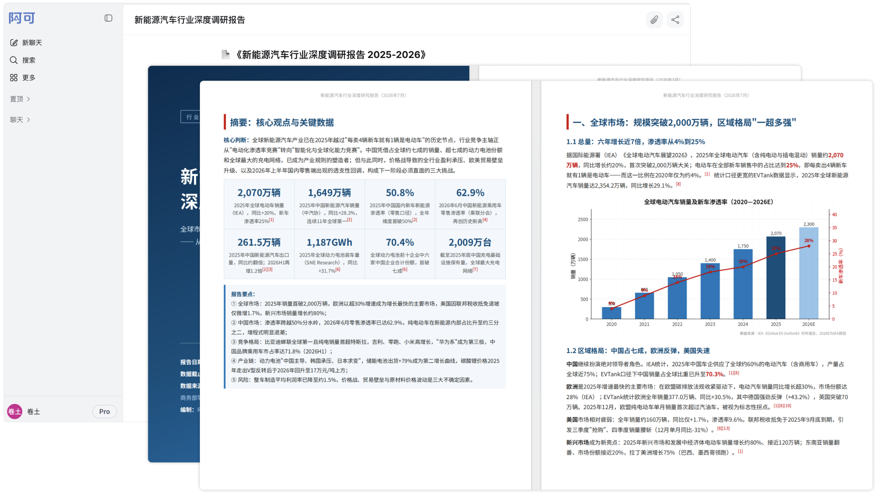Click the share icon in header
The width and height of the screenshot is (880, 497).
click(x=675, y=20)
